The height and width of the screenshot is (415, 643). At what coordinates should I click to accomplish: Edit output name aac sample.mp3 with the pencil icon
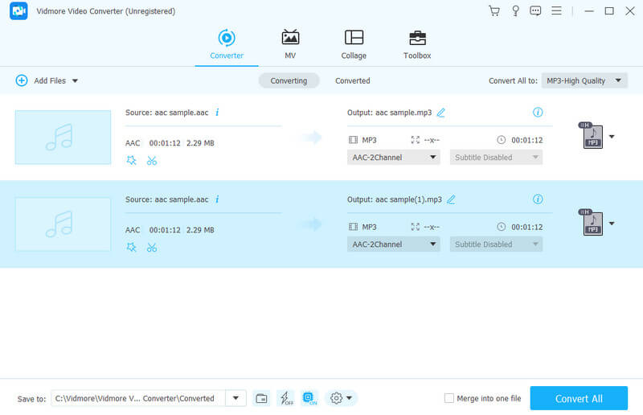pos(440,113)
